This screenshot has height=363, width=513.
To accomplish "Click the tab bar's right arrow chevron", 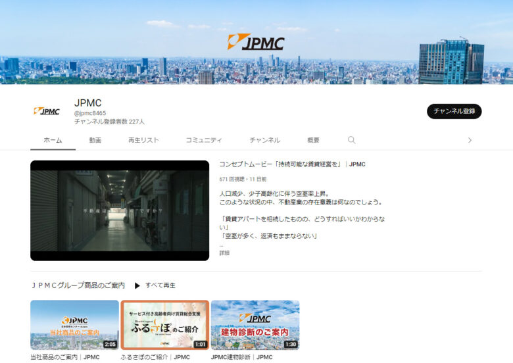I will pos(470,140).
